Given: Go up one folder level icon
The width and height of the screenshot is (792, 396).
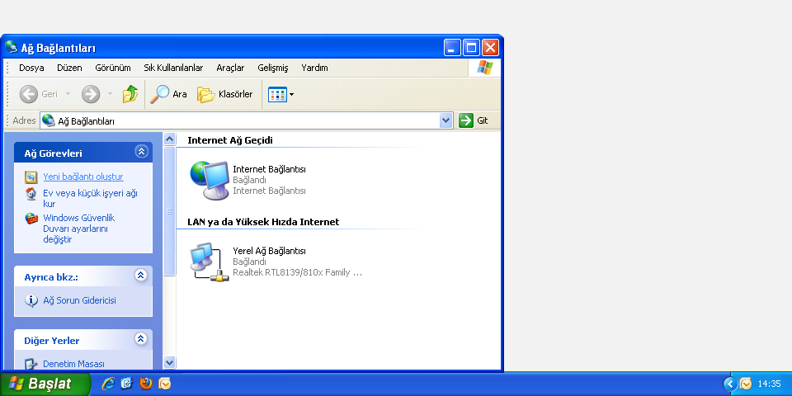Looking at the screenshot, I should pyautogui.click(x=130, y=94).
